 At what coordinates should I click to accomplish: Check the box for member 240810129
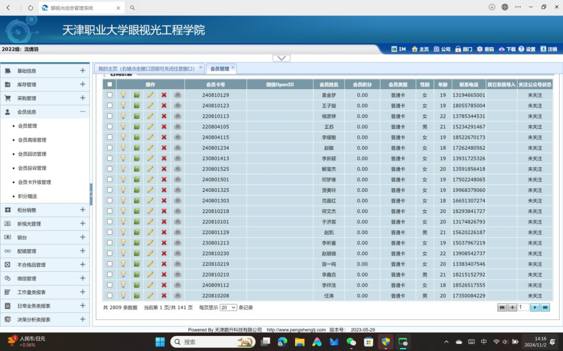109,95
